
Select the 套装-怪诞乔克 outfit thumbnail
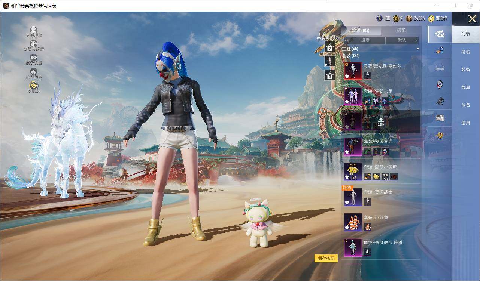pos(353,146)
